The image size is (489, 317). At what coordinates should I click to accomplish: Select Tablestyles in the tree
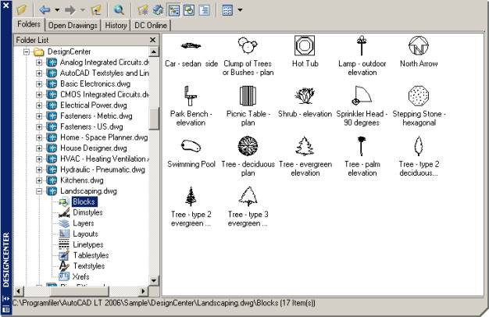click(x=91, y=255)
